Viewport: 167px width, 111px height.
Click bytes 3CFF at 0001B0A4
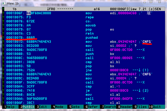(31, 86)
